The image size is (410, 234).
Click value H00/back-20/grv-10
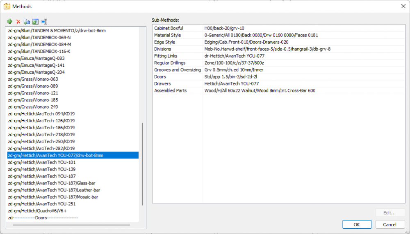pos(224,28)
